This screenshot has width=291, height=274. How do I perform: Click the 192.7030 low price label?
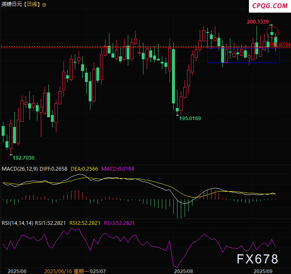pos(24,158)
